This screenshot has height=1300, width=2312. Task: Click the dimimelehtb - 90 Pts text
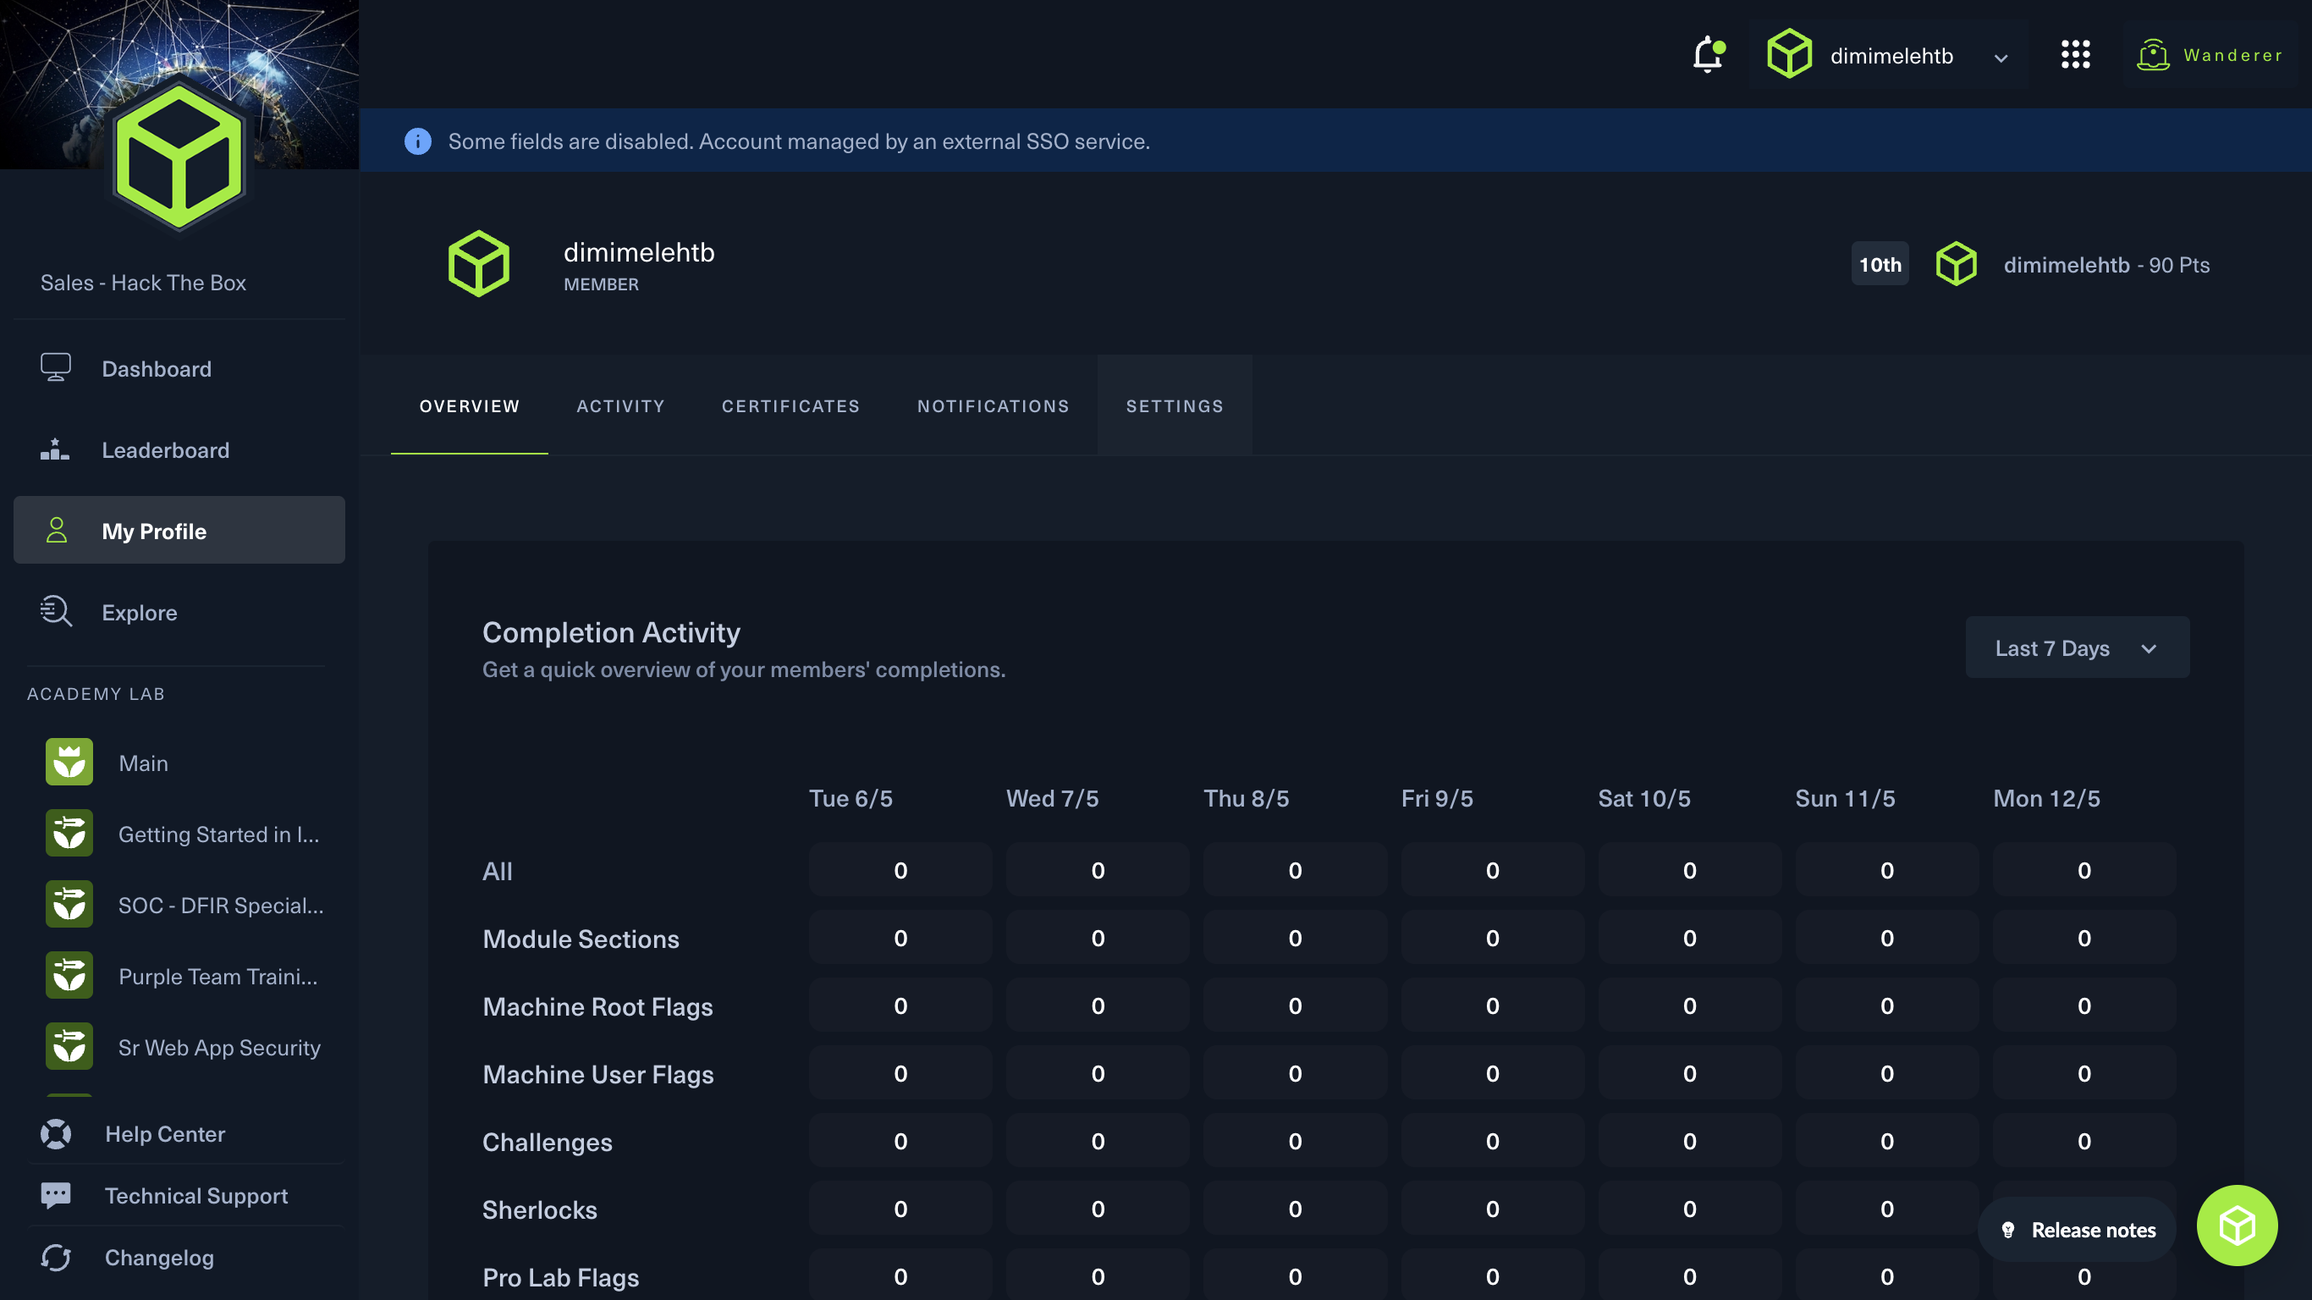[2106, 264]
